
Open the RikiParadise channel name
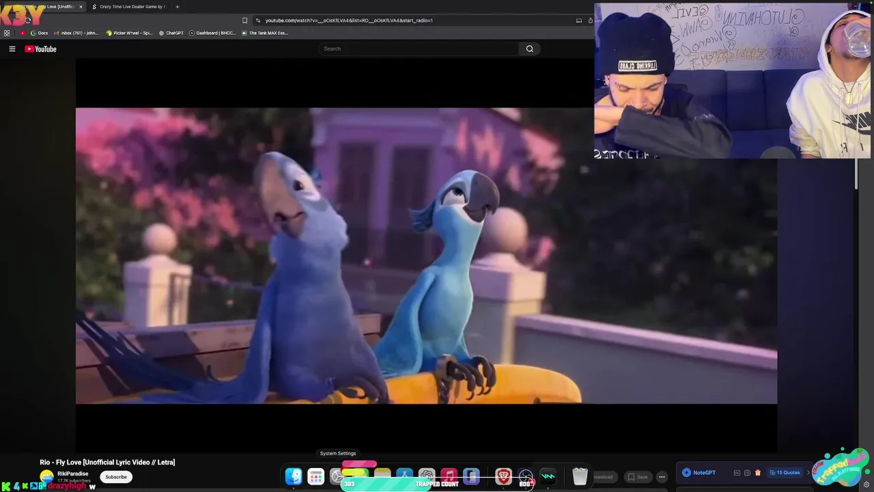pyautogui.click(x=72, y=474)
